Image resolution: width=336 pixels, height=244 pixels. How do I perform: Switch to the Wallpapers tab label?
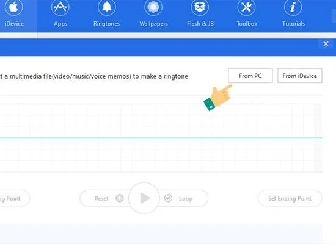pos(153,24)
